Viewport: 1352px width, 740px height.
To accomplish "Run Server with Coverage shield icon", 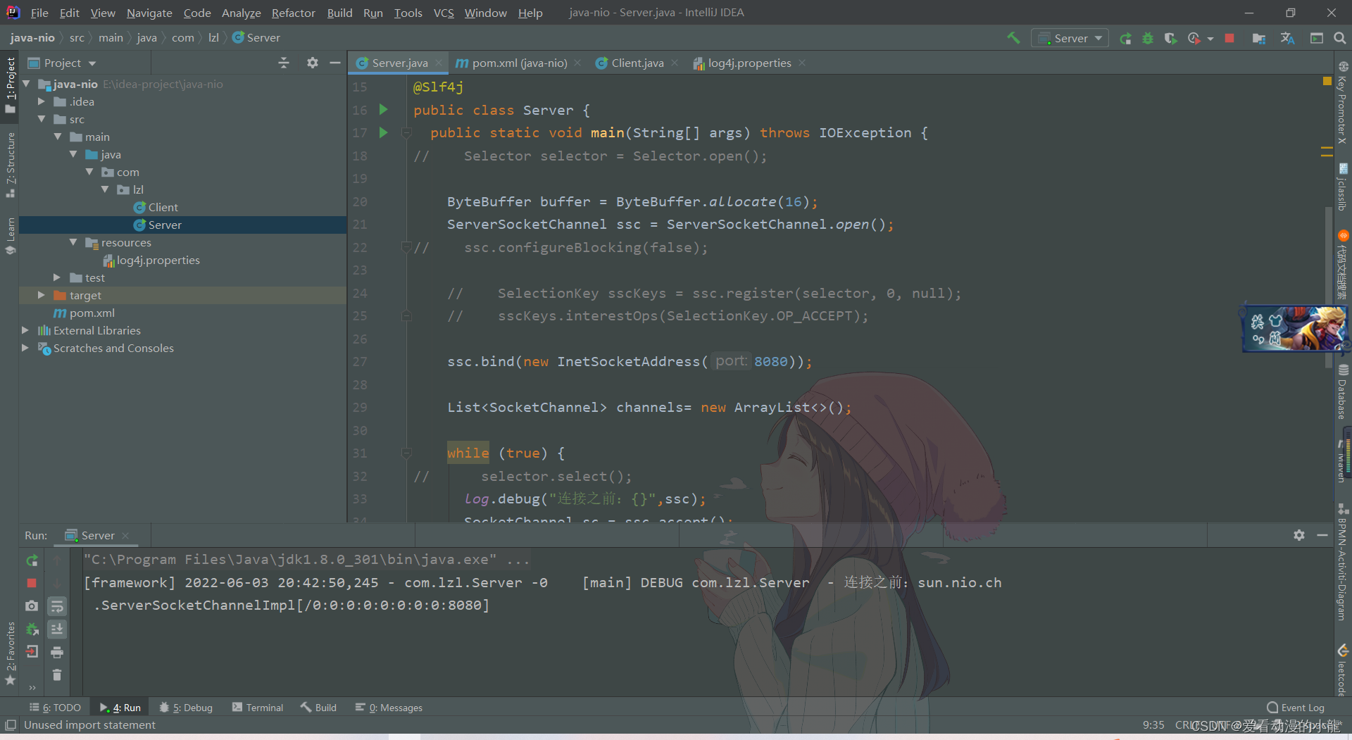I will click(x=1171, y=38).
